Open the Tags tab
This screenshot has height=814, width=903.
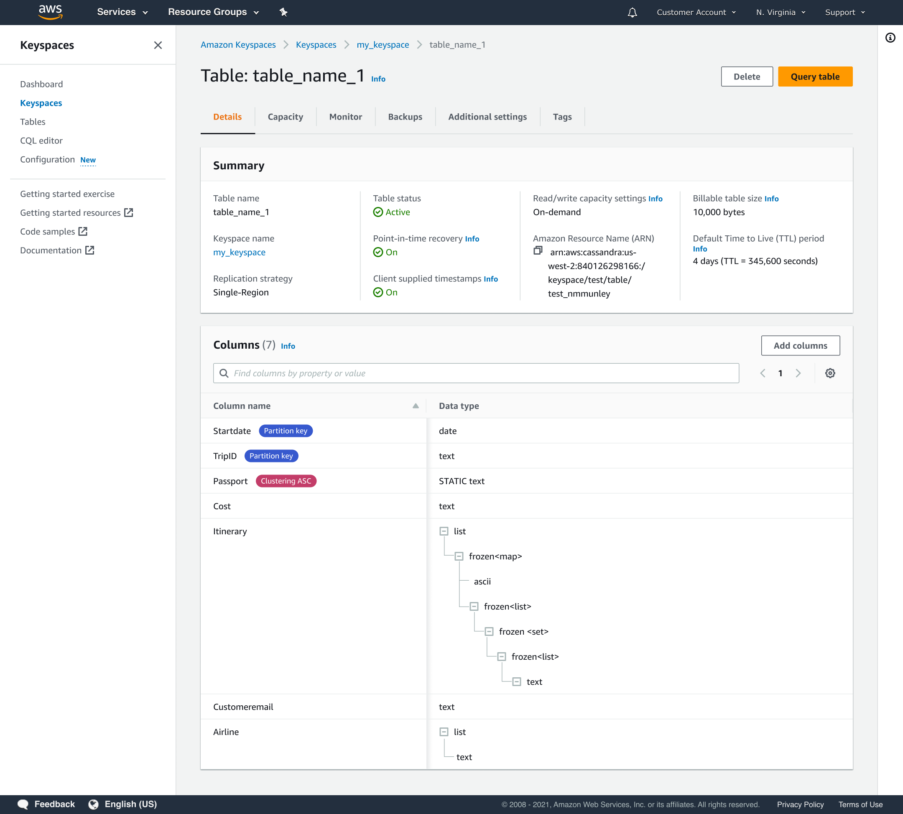point(562,117)
